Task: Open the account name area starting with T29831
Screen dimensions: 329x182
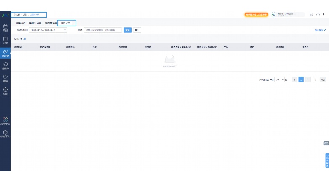Action: (285, 14)
